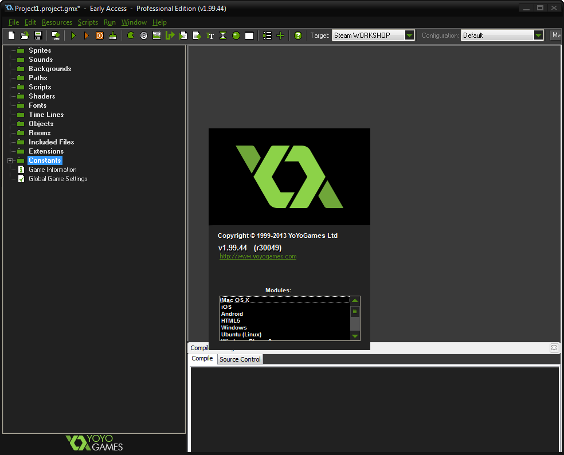Create a background resource
This screenshot has height=455, width=564.
click(157, 36)
